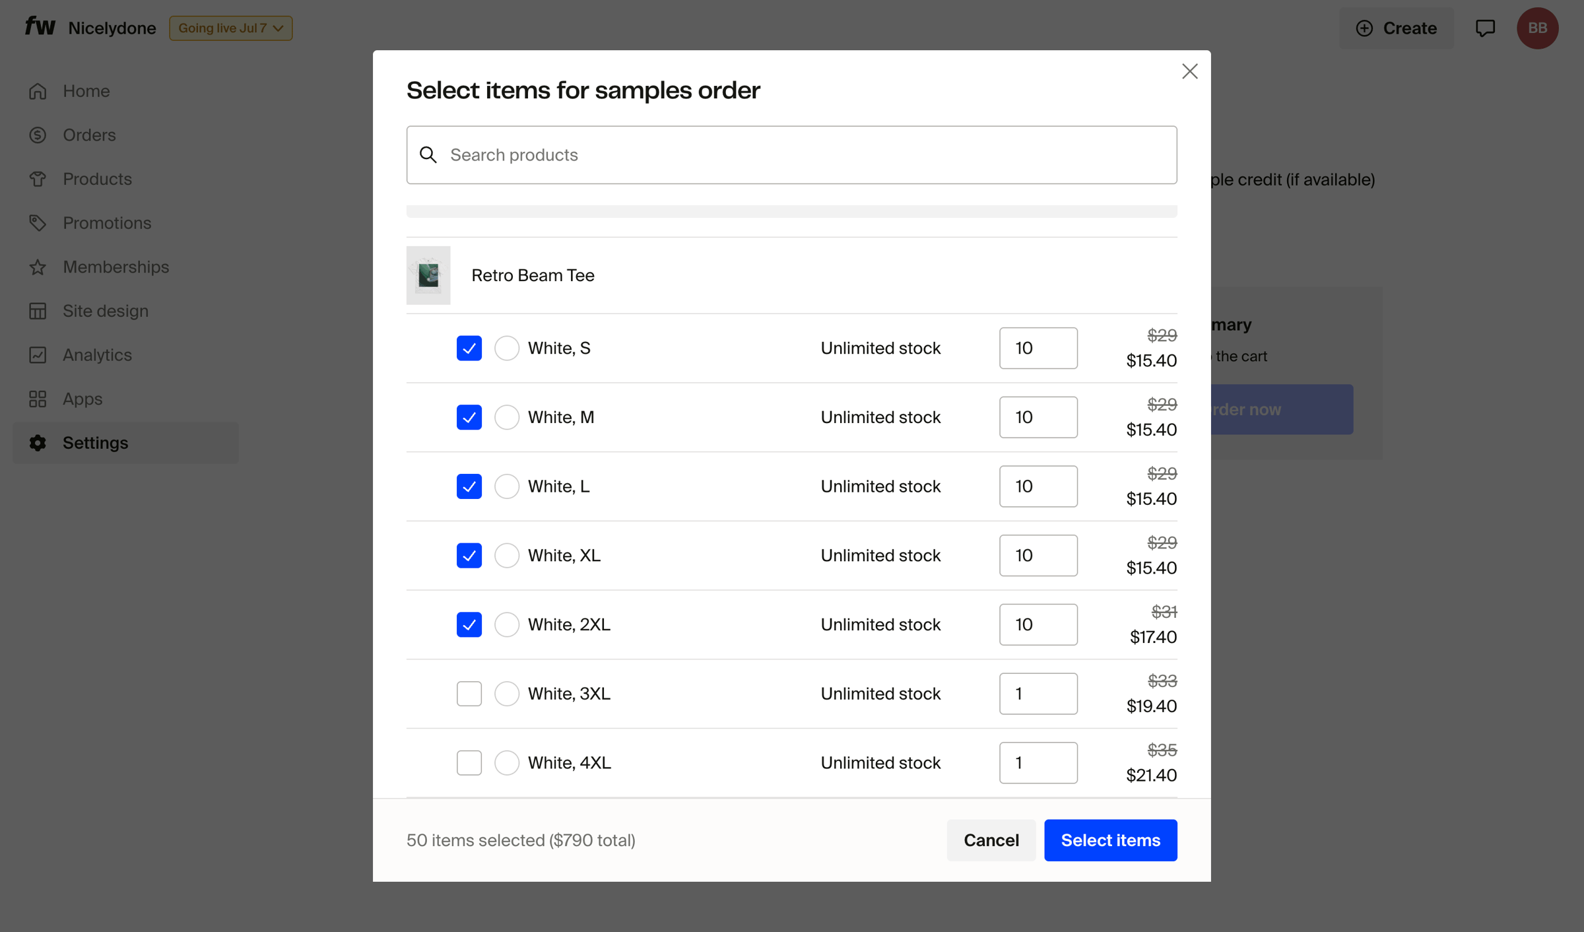The width and height of the screenshot is (1584, 932).
Task: Check the White, 4XL checkbox
Action: pos(469,763)
